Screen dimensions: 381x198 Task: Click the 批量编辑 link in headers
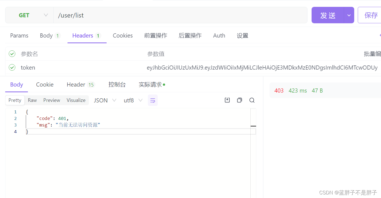coord(372,54)
